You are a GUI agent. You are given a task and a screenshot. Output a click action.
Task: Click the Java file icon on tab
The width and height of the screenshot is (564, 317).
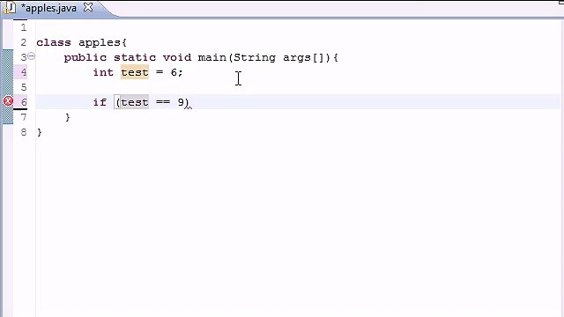point(10,8)
